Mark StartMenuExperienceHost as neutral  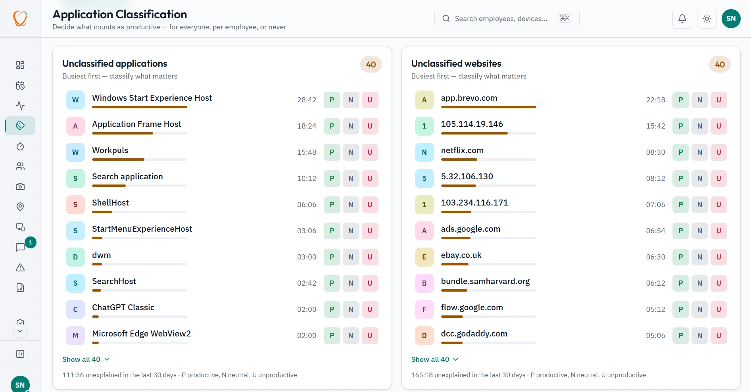click(x=351, y=231)
